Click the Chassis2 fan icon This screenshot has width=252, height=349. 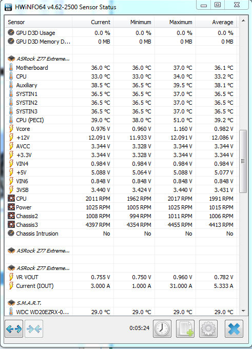pyautogui.click(x=11, y=216)
